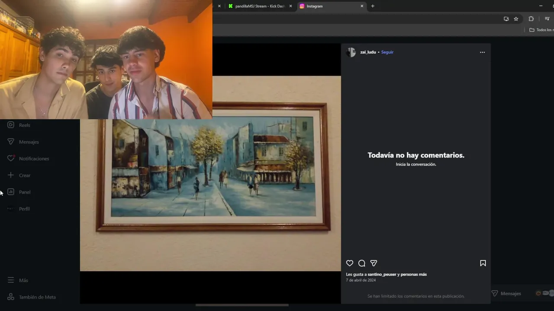
Task: Click the floating Mensajes paper plane icon
Action: coord(495,293)
